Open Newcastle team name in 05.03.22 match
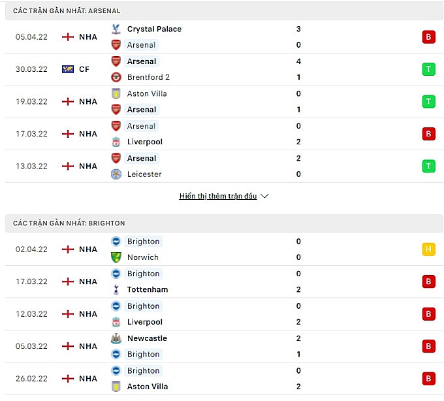Viewport: 444px width, 401px height. (147, 338)
